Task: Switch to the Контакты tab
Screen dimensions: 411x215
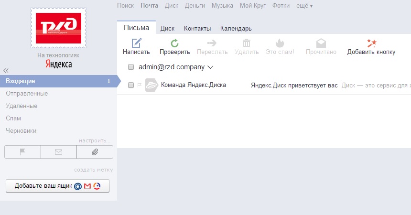Action: point(197,29)
